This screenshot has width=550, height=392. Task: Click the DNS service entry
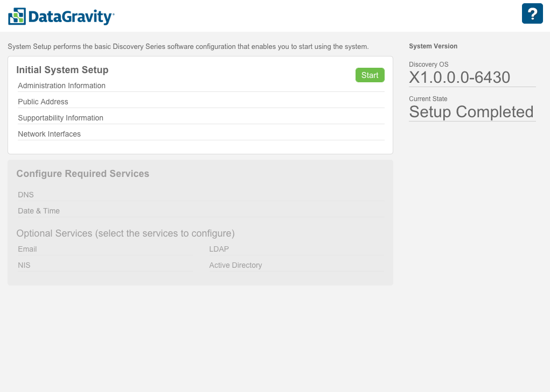(x=26, y=195)
